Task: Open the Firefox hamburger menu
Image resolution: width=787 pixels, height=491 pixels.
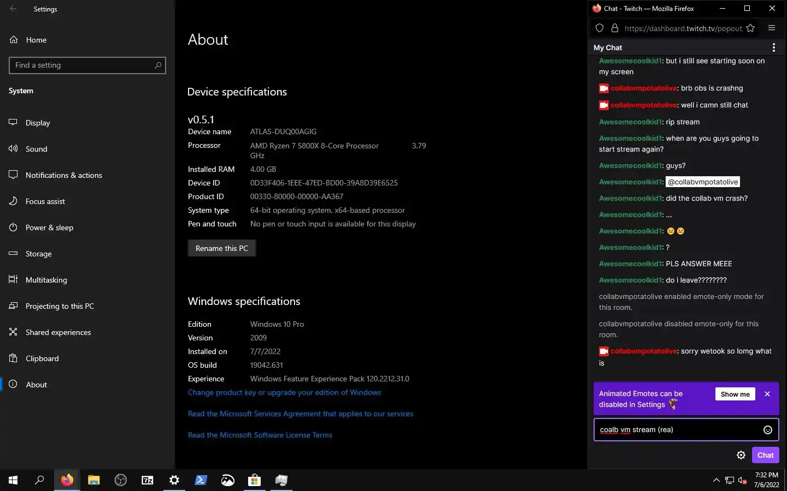Action: pos(772,28)
